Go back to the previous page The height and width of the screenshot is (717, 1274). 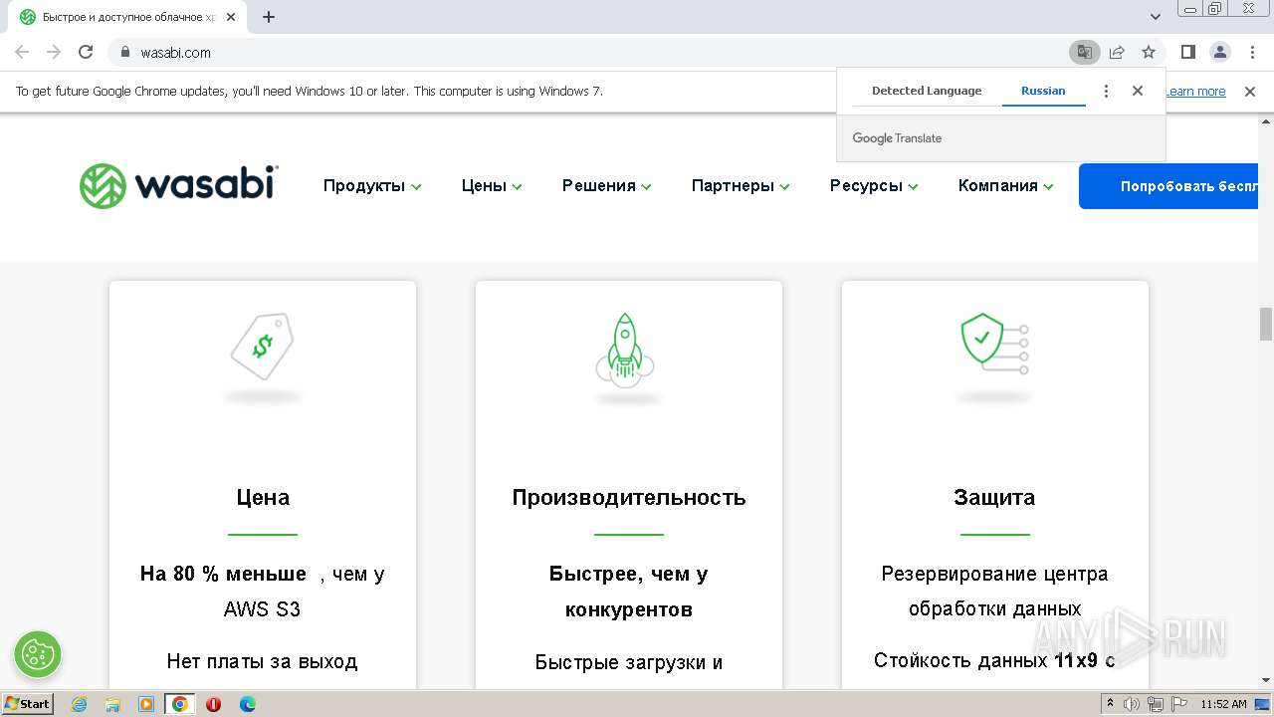click(22, 52)
